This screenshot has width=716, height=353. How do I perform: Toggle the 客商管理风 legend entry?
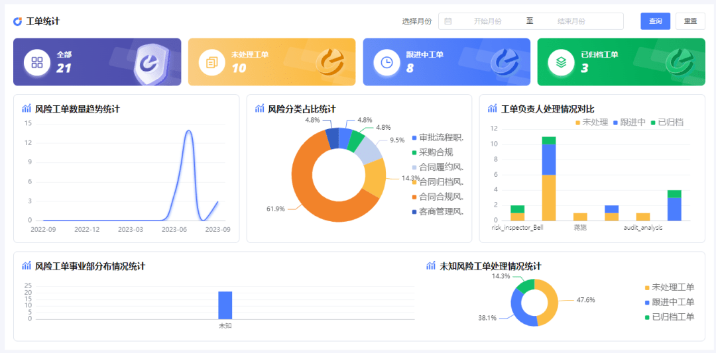pos(438,212)
